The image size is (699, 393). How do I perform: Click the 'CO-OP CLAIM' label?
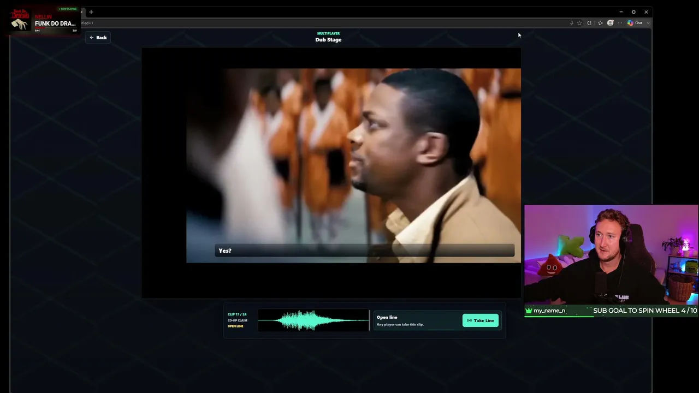(x=238, y=320)
